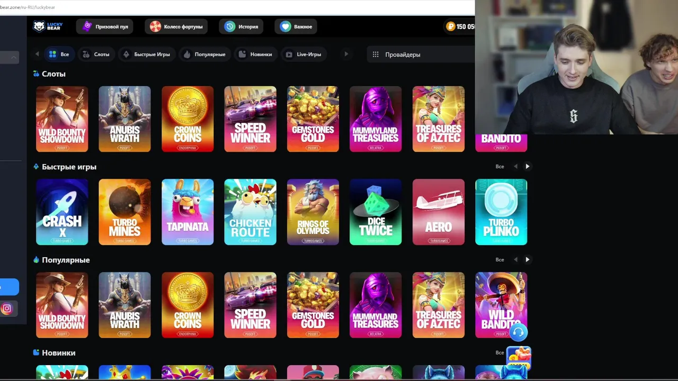Select the Новинки category tab
678x381 pixels.
(x=255, y=55)
